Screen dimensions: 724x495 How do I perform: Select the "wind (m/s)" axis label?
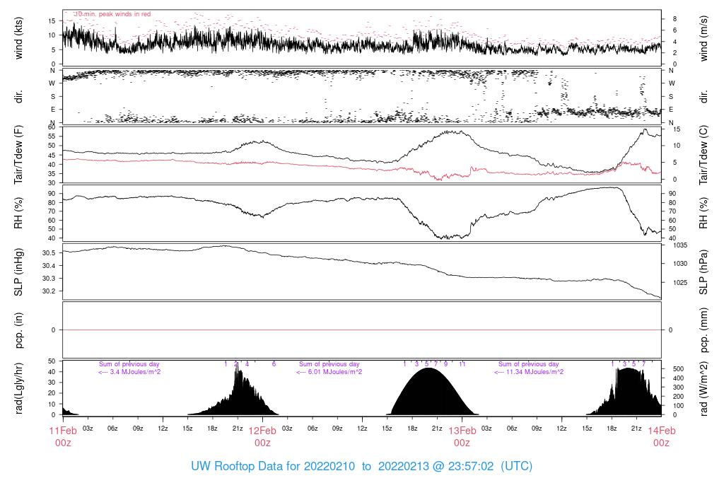tap(703, 38)
